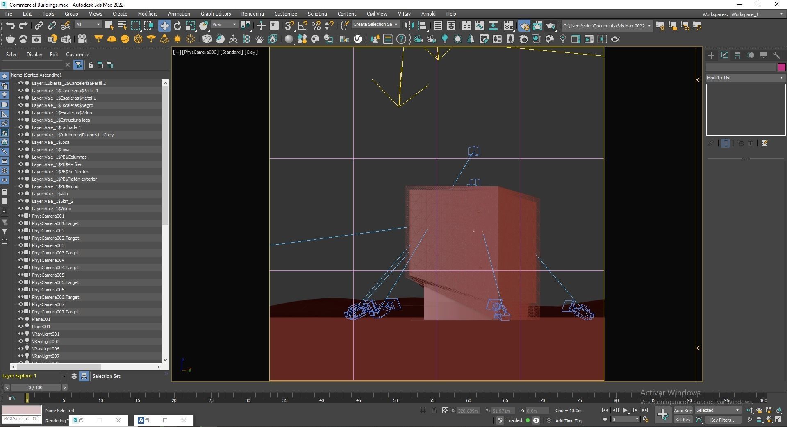
Task: Hide the Plane001 mesh object
Action: [20, 319]
